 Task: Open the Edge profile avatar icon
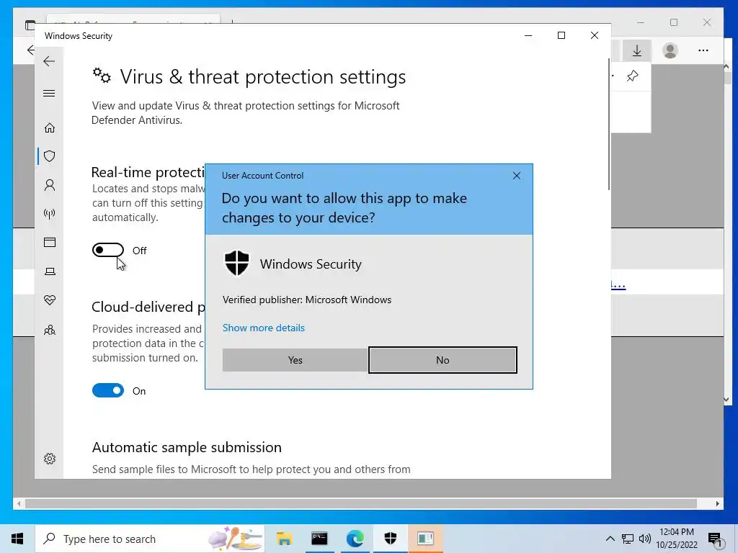click(x=670, y=50)
